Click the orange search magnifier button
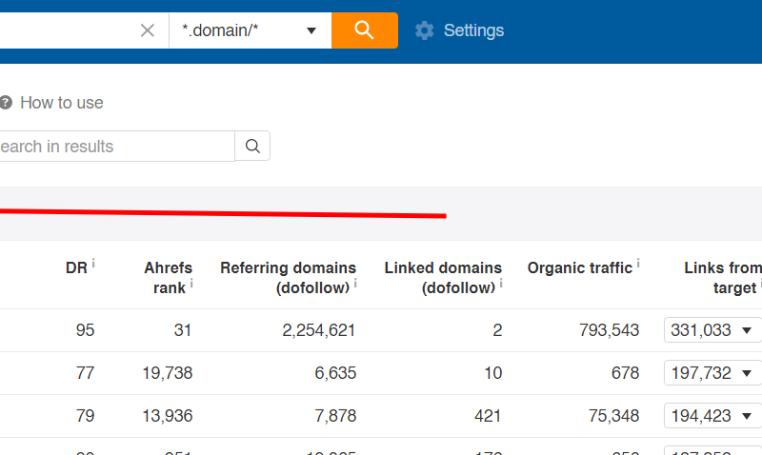 tap(364, 30)
